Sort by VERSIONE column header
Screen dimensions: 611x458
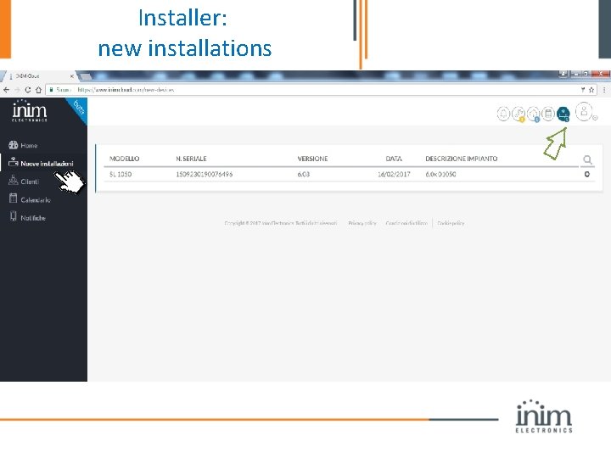point(312,159)
